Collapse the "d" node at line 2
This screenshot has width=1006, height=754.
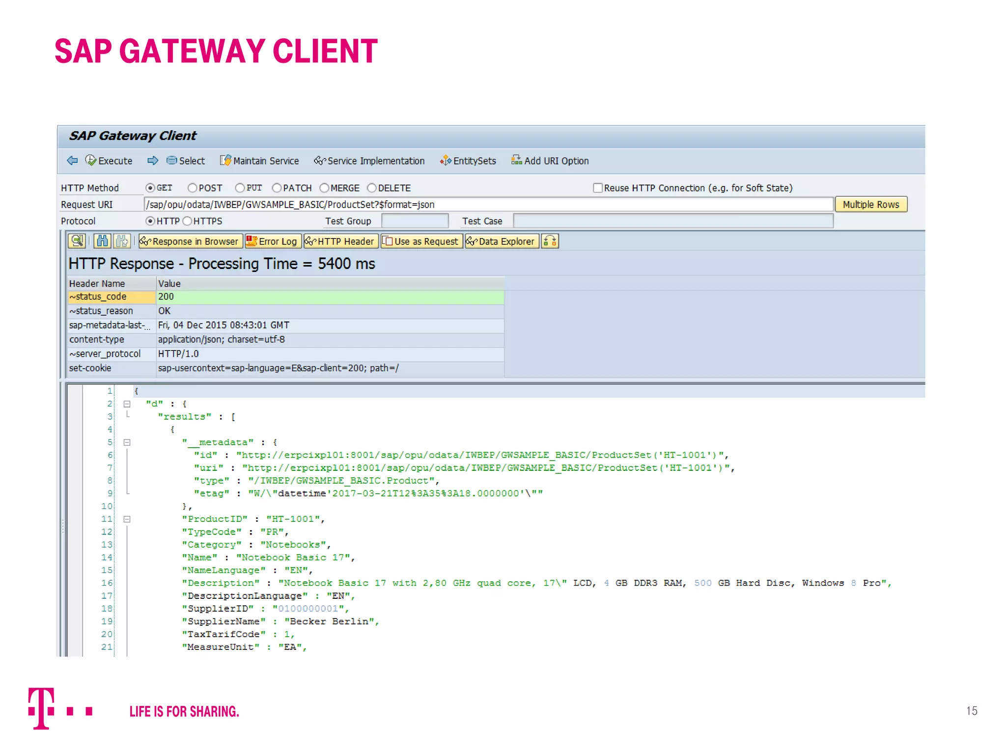click(127, 404)
